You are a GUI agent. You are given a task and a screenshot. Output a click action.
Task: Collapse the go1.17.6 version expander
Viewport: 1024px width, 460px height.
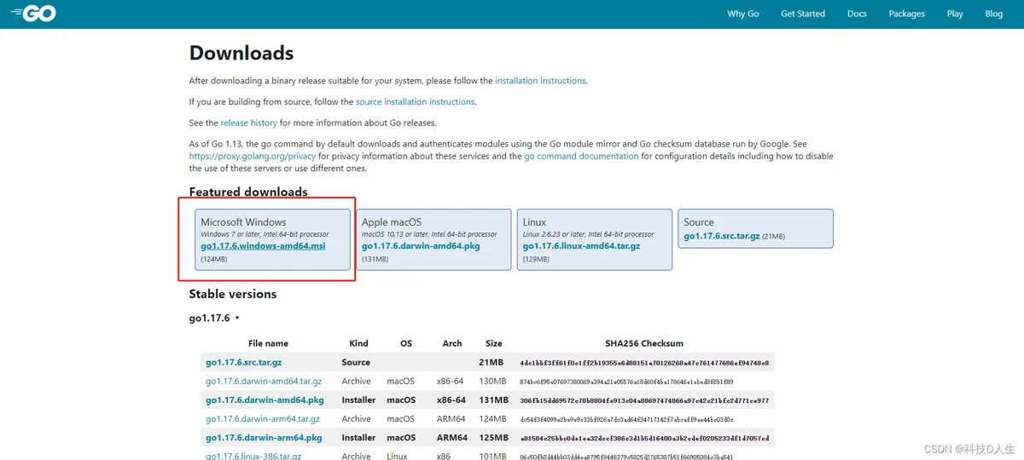point(215,318)
